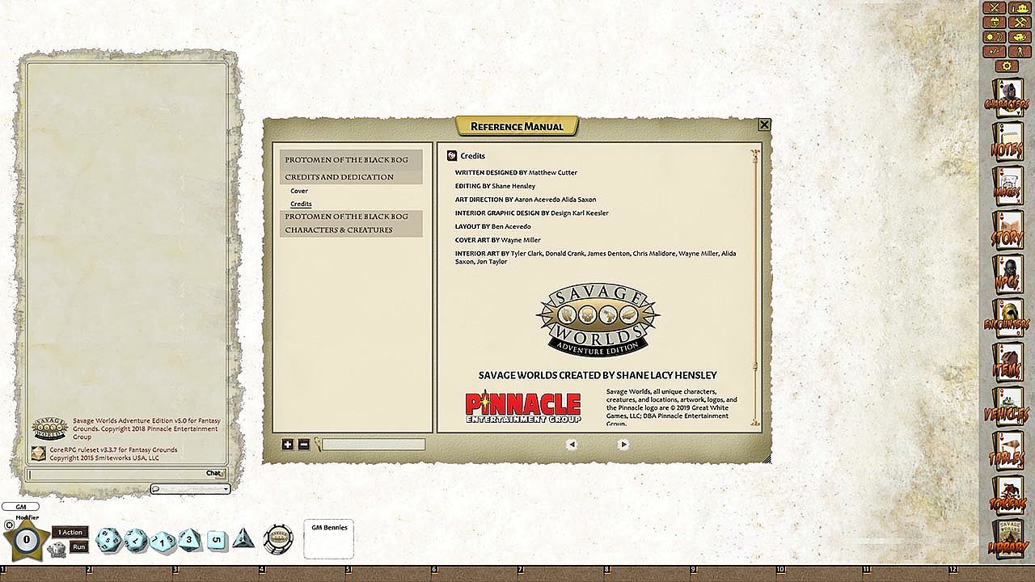Click the text "EDITING BY Shane Hensley"

pos(495,186)
